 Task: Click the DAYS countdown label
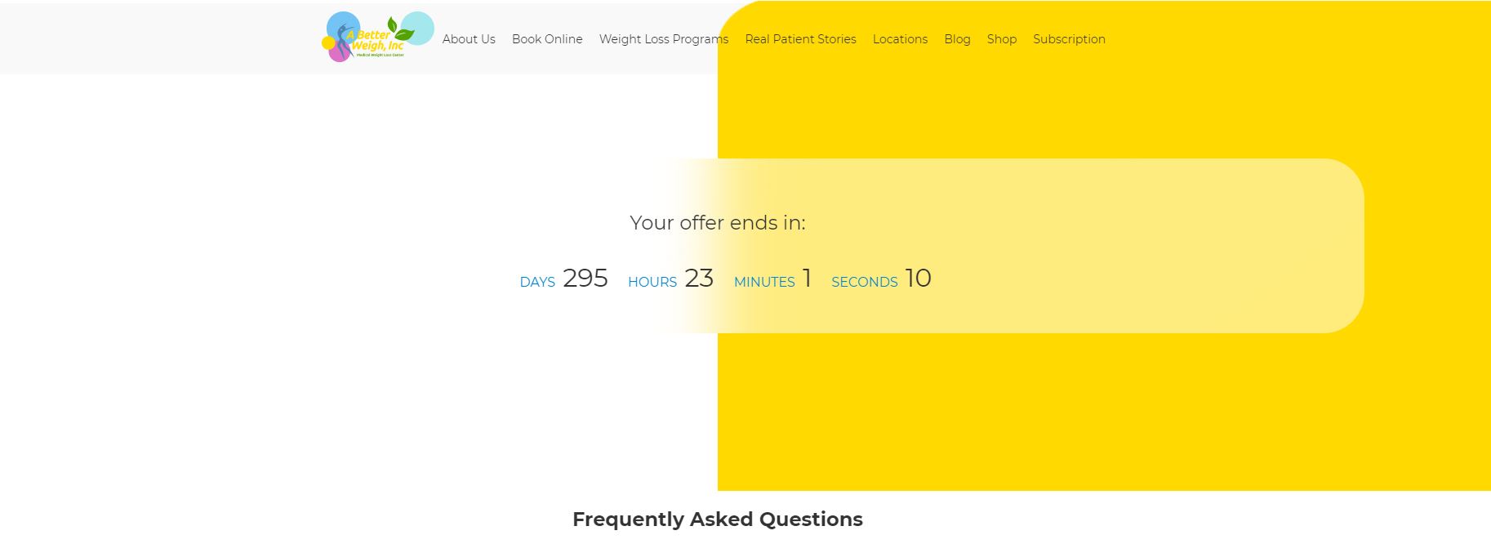537,283
